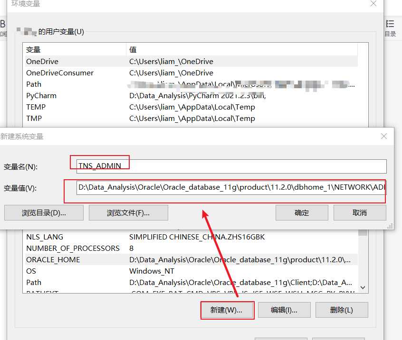Viewport: 402px width, 340px height.
Task: Select the NLS_LANG system variable row
Action: pyautogui.click(x=191, y=237)
